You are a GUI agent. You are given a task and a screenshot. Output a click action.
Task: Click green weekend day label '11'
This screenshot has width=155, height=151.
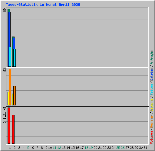pyautogui.click(x=54, y=148)
